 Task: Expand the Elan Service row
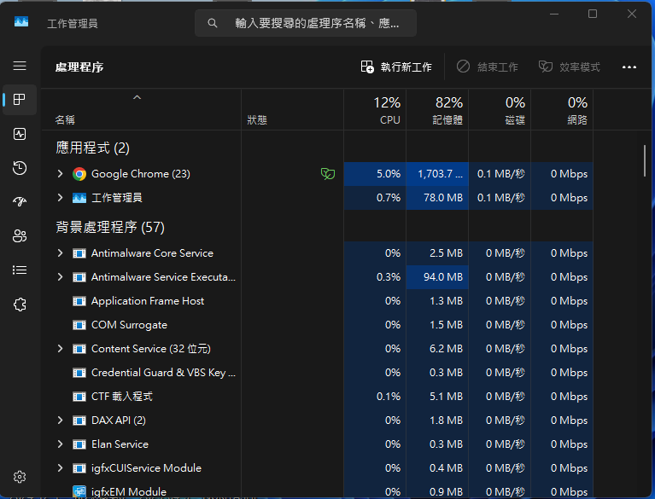(x=60, y=444)
